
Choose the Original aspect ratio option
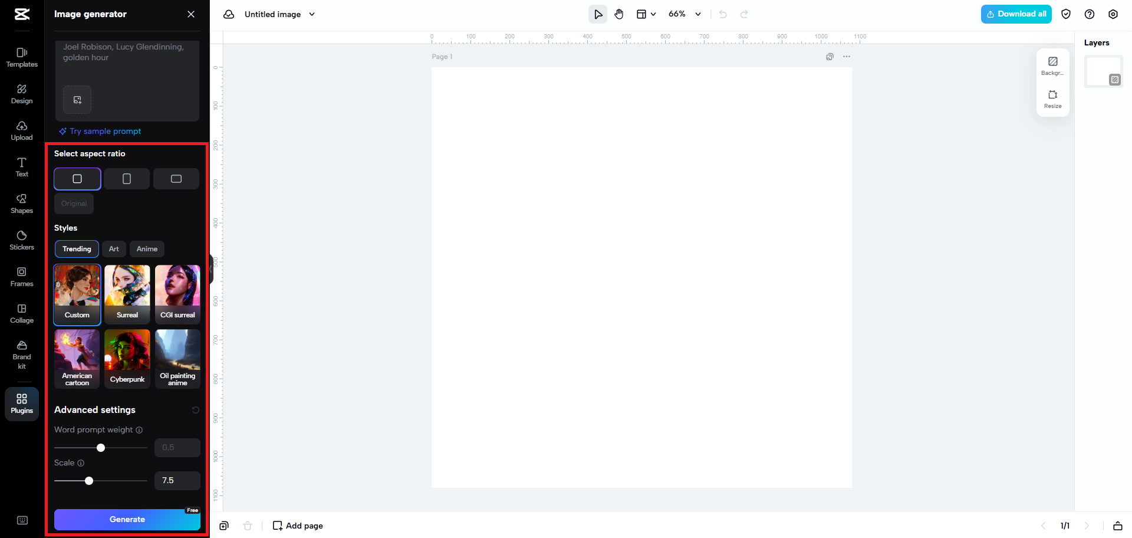[x=74, y=204]
